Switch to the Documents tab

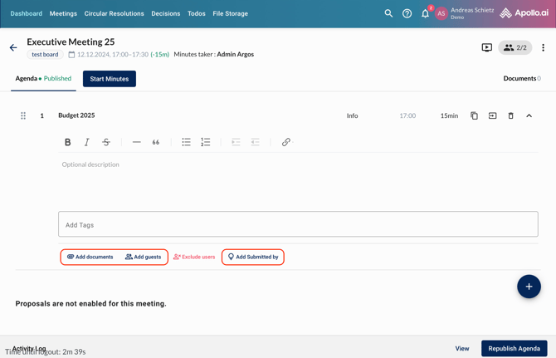click(521, 78)
